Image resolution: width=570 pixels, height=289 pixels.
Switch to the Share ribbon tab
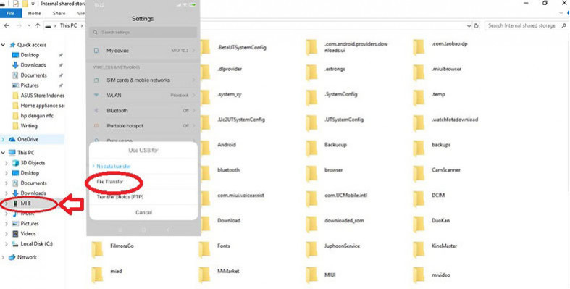tap(59, 14)
